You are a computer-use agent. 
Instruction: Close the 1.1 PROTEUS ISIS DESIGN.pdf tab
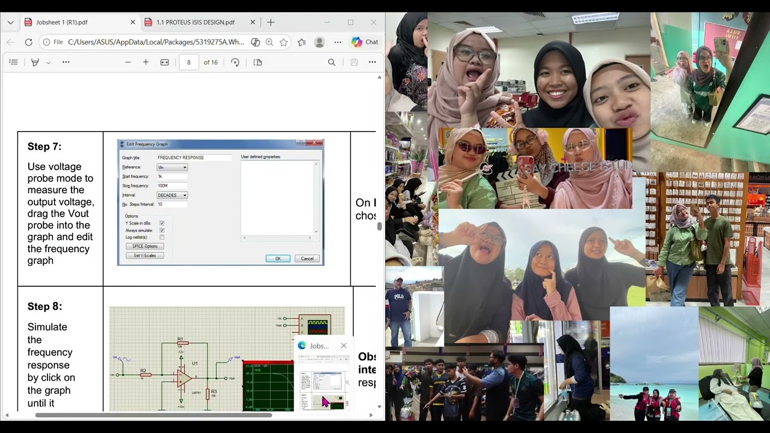(x=253, y=22)
